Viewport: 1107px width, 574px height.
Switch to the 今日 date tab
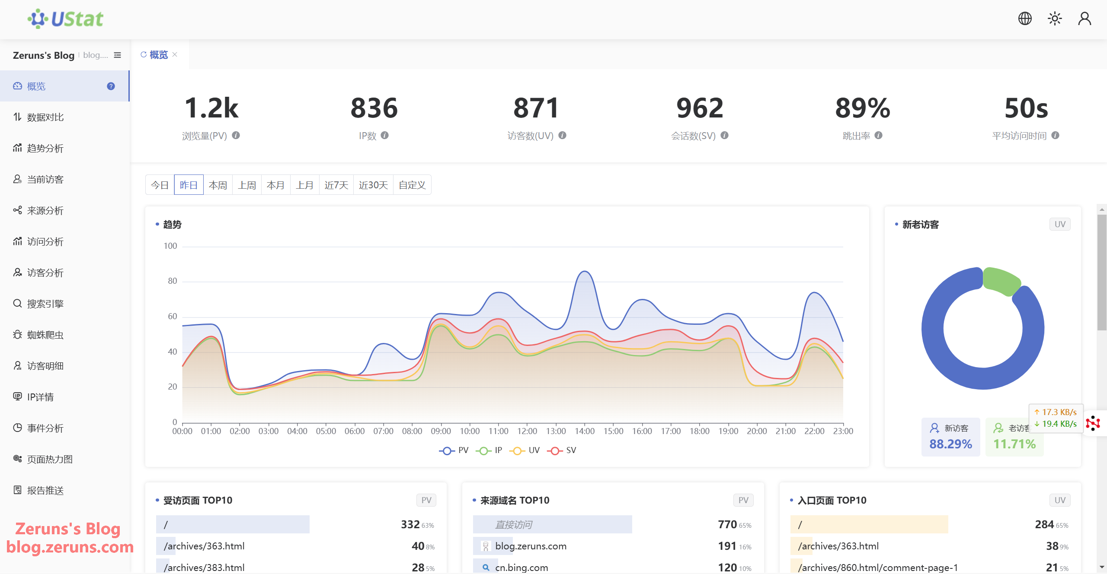pyautogui.click(x=159, y=184)
